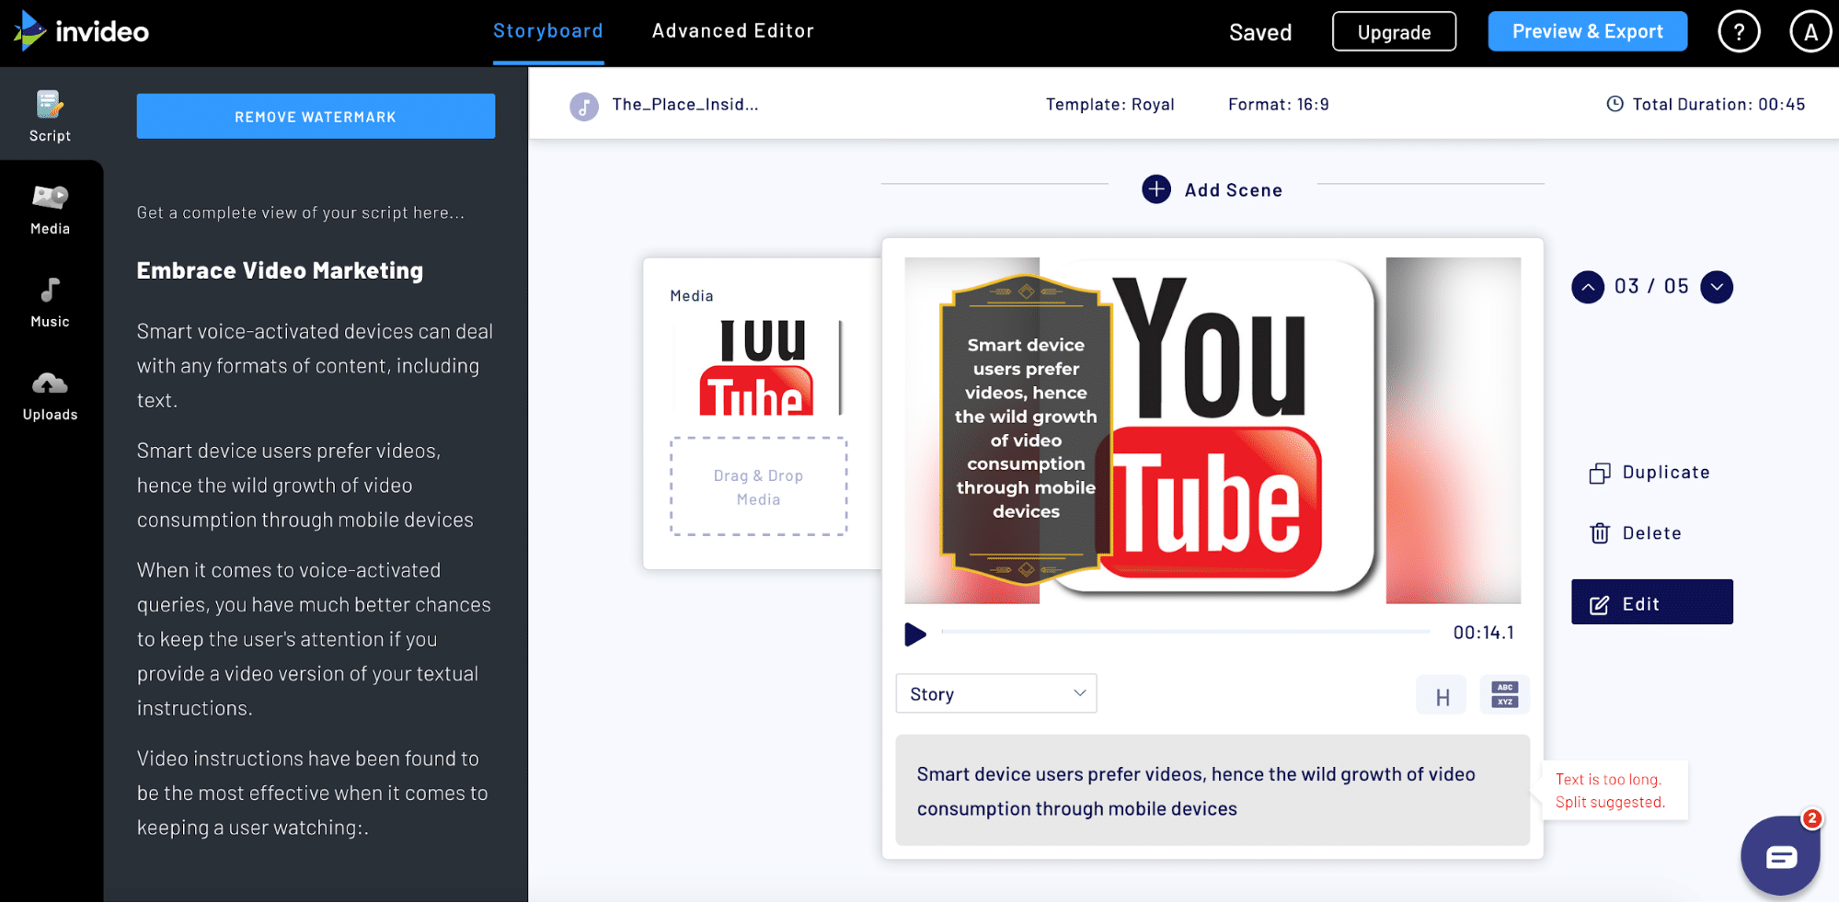1839x903 pixels.
Task: Click the Edit button
Action: pyautogui.click(x=1651, y=602)
